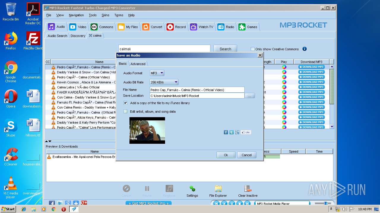
Task: Play Calma Letra result
Action: tap(284, 87)
